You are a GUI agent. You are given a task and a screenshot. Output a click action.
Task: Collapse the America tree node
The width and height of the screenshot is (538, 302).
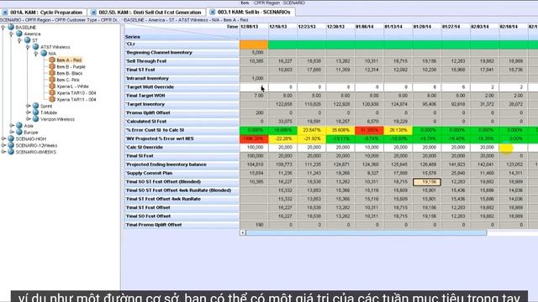tap(11, 34)
